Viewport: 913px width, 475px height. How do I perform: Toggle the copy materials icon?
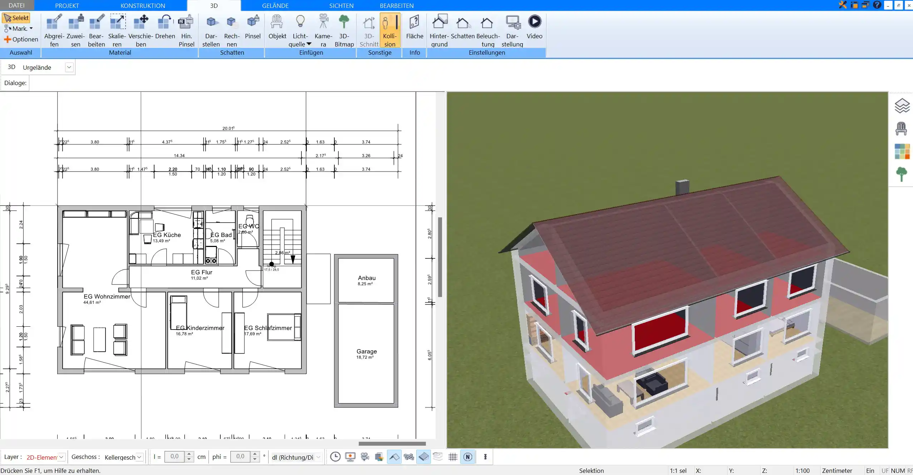coord(379,457)
